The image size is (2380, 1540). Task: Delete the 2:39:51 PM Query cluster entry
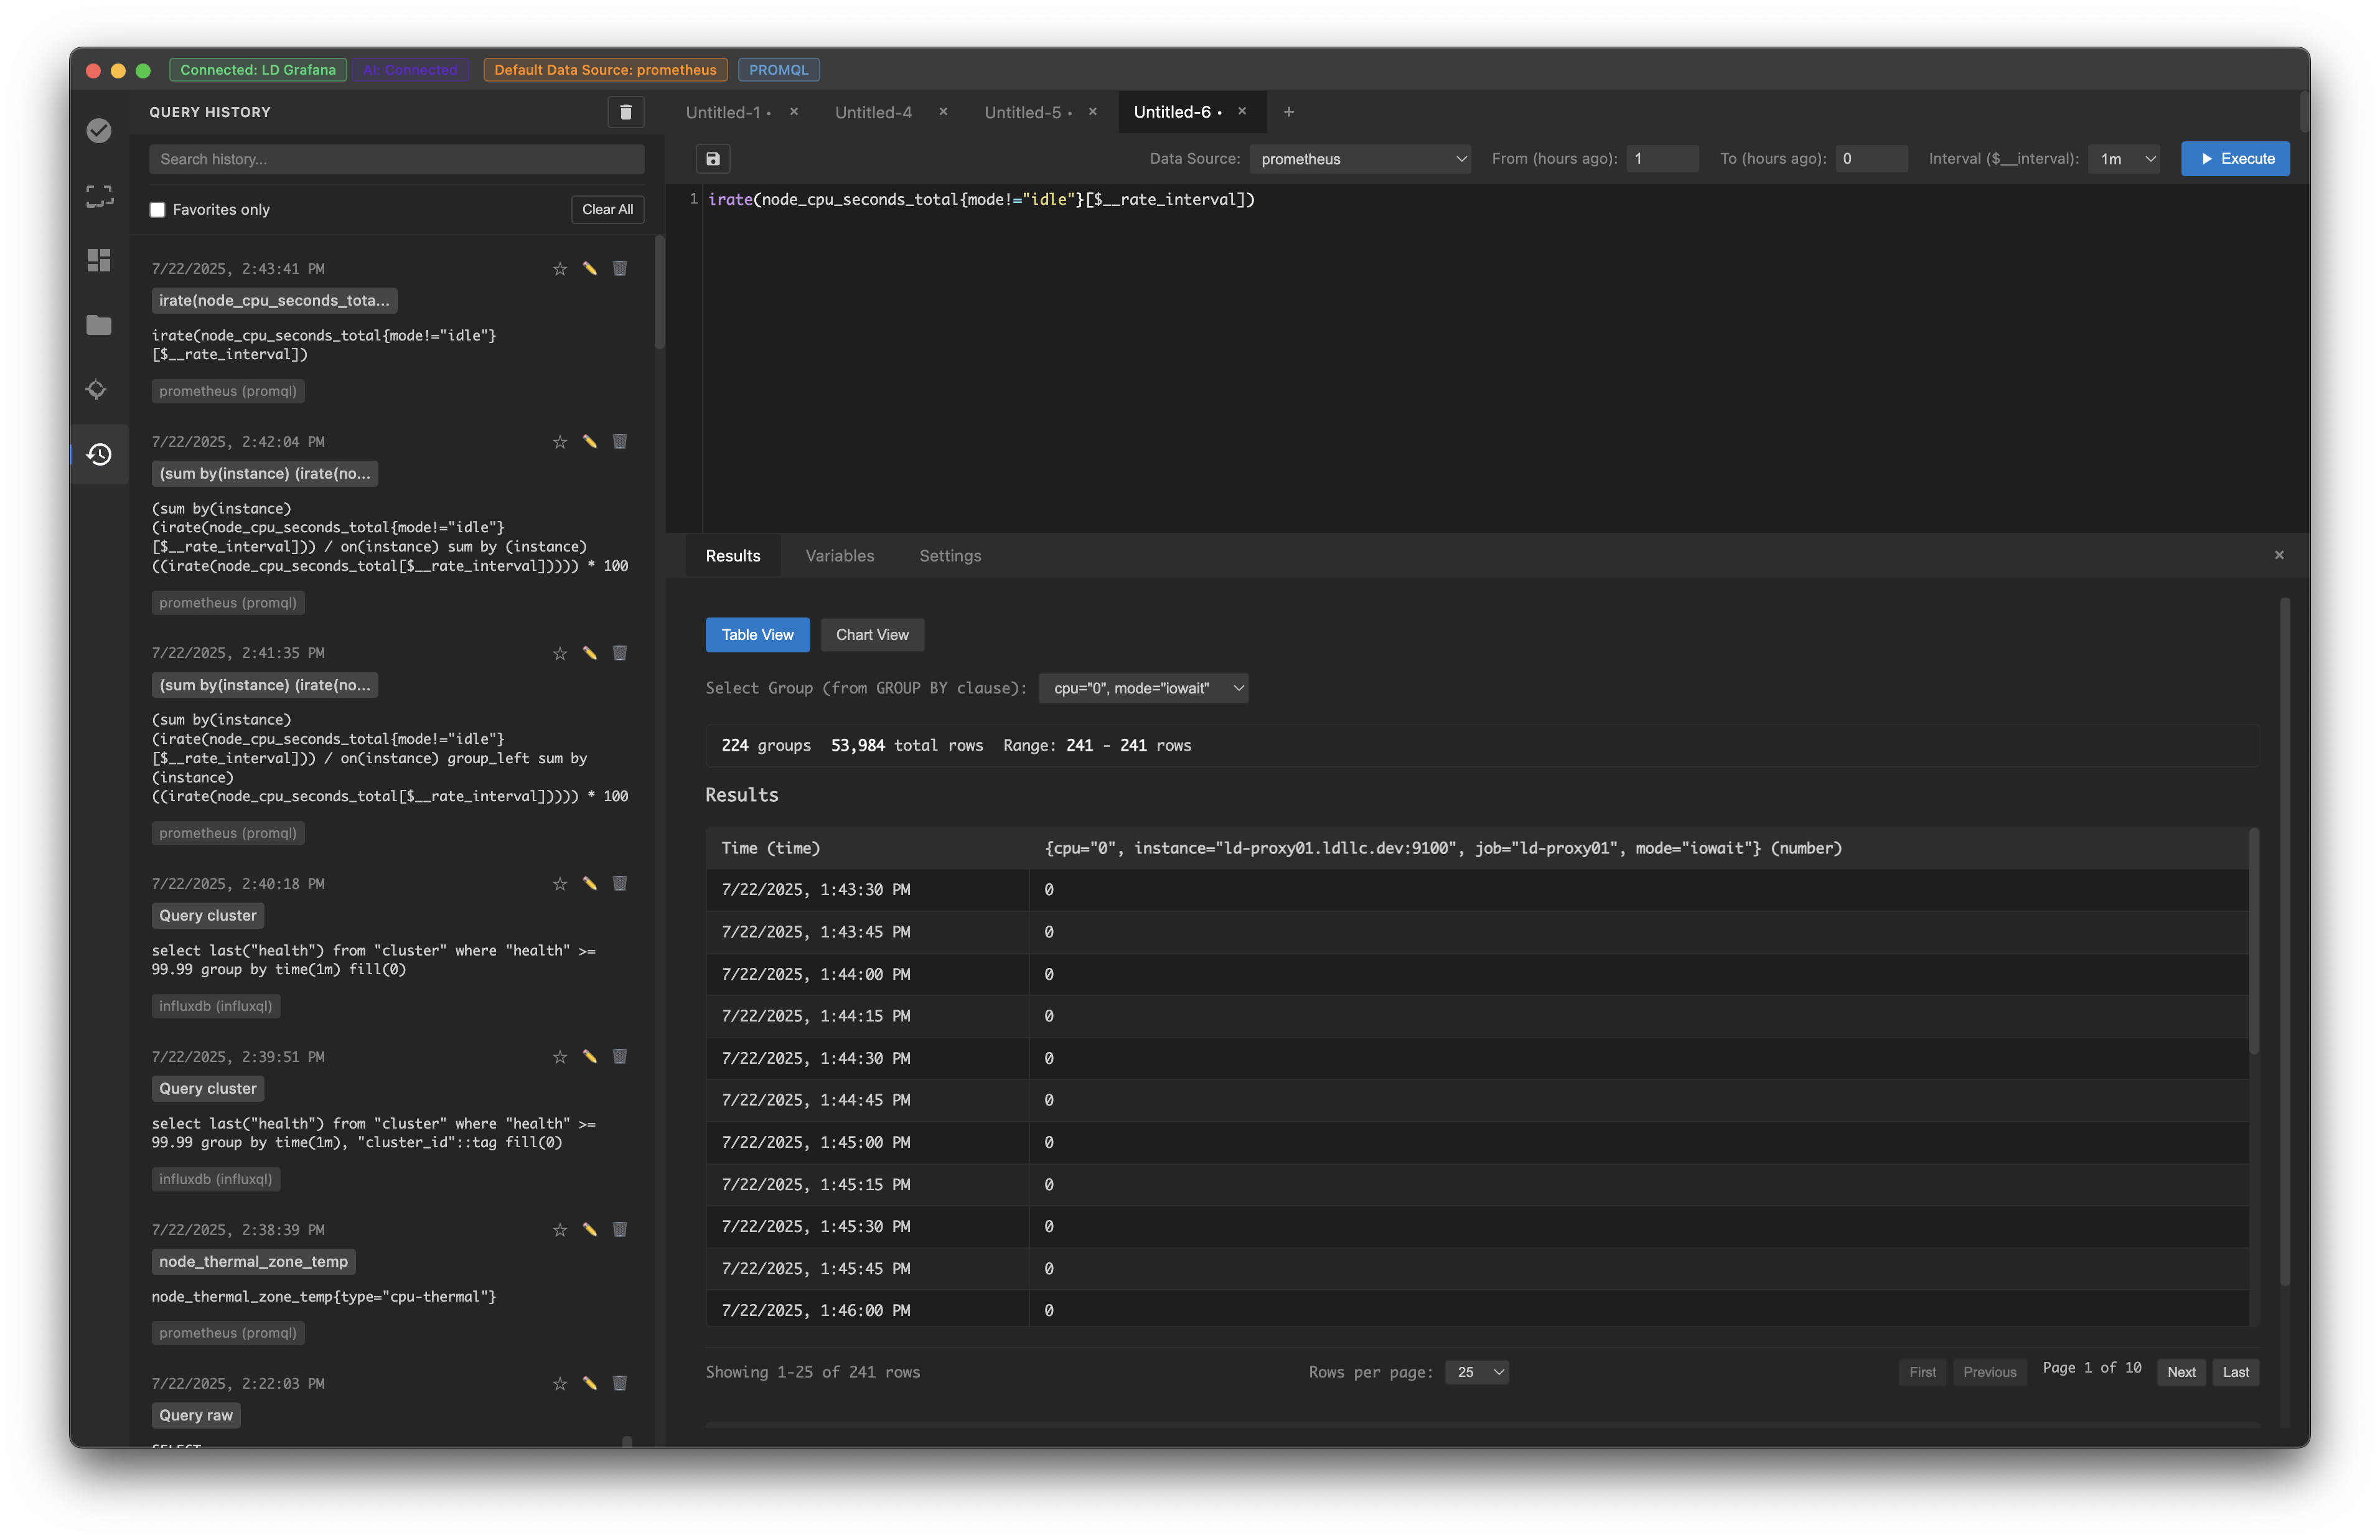620,1056
